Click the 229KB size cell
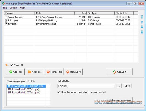 tap(82, 20)
